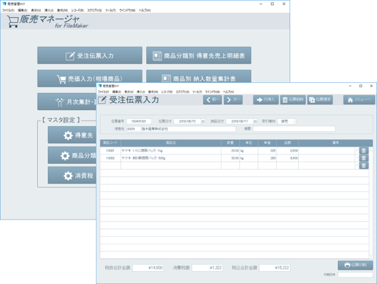
Task: Open the 伝票日付 calendar picker icon
Action: coord(203,122)
